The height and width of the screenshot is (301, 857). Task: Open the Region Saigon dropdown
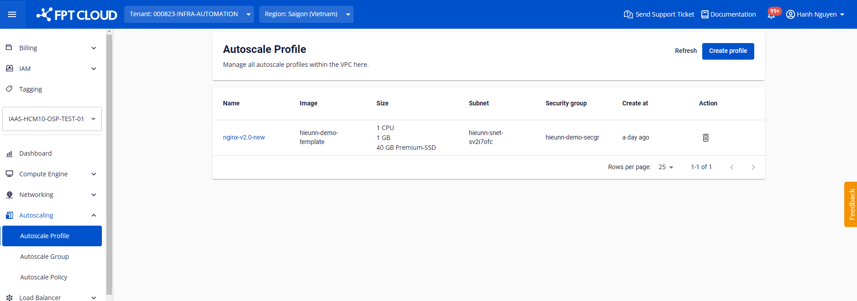coord(306,14)
